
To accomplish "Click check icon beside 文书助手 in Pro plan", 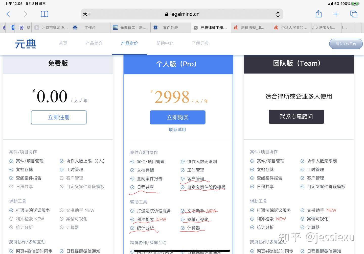I will (183, 211).
